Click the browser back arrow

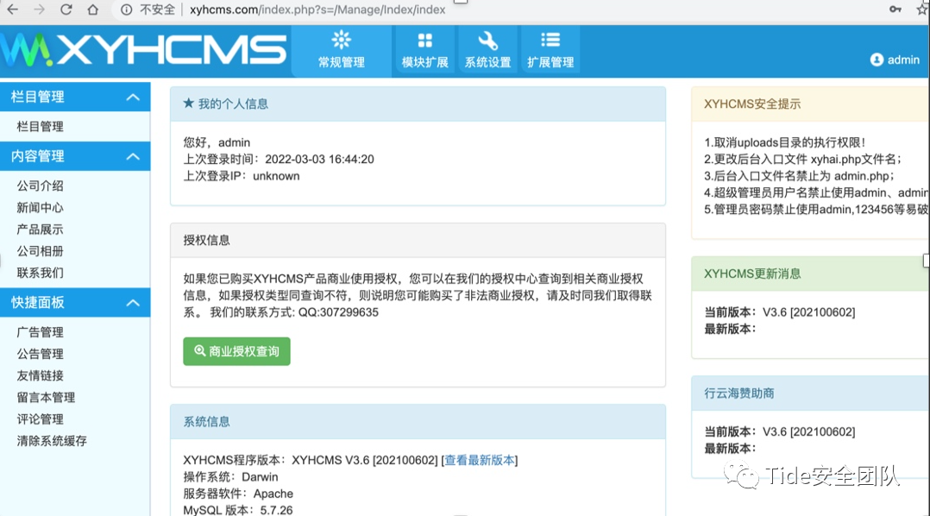click(12, 9)
